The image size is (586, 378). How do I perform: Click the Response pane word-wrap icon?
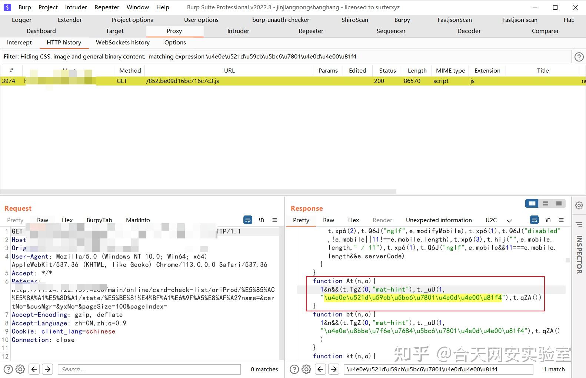[534, 220]
